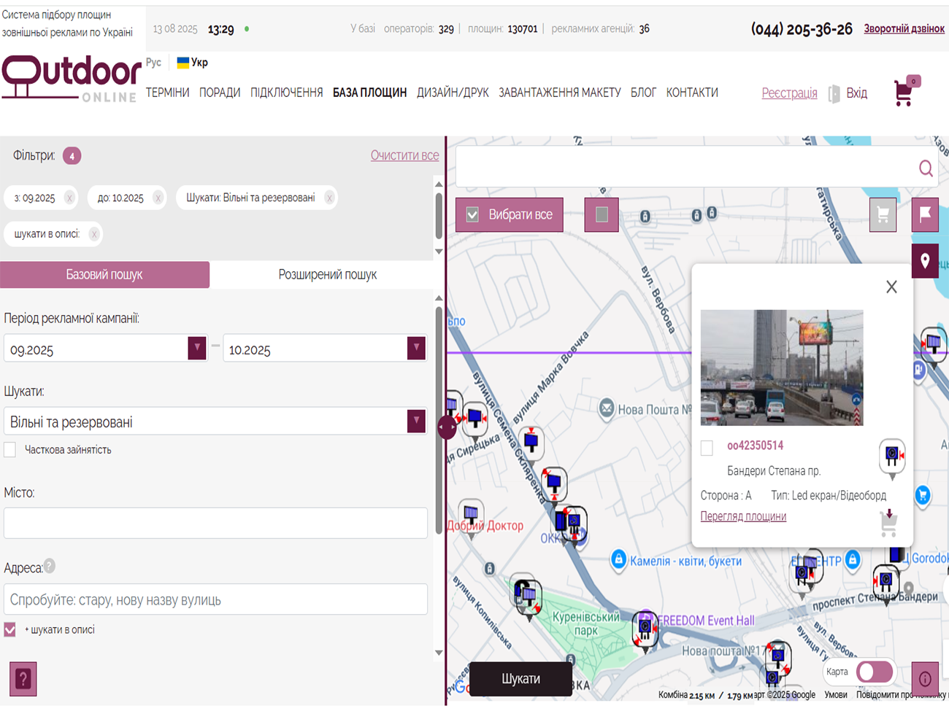The height and width of the screenshot is (711, 949).
Task: Toggle the 'Карта' map view switch
Action: pos(874,672)
